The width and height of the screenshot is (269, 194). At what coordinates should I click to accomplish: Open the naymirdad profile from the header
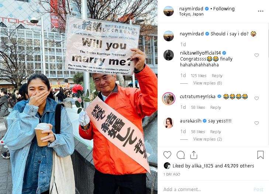[191, 8]
